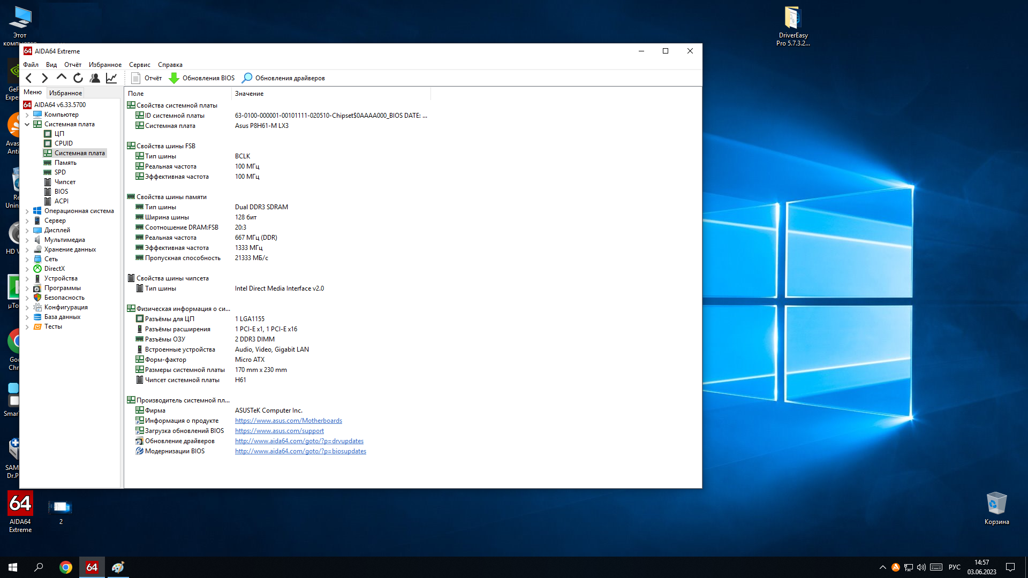Select AIDA64 v6.33.5700 root tree item

coord(59,105)
